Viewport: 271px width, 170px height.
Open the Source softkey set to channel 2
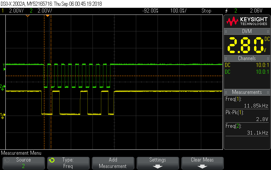24,163
